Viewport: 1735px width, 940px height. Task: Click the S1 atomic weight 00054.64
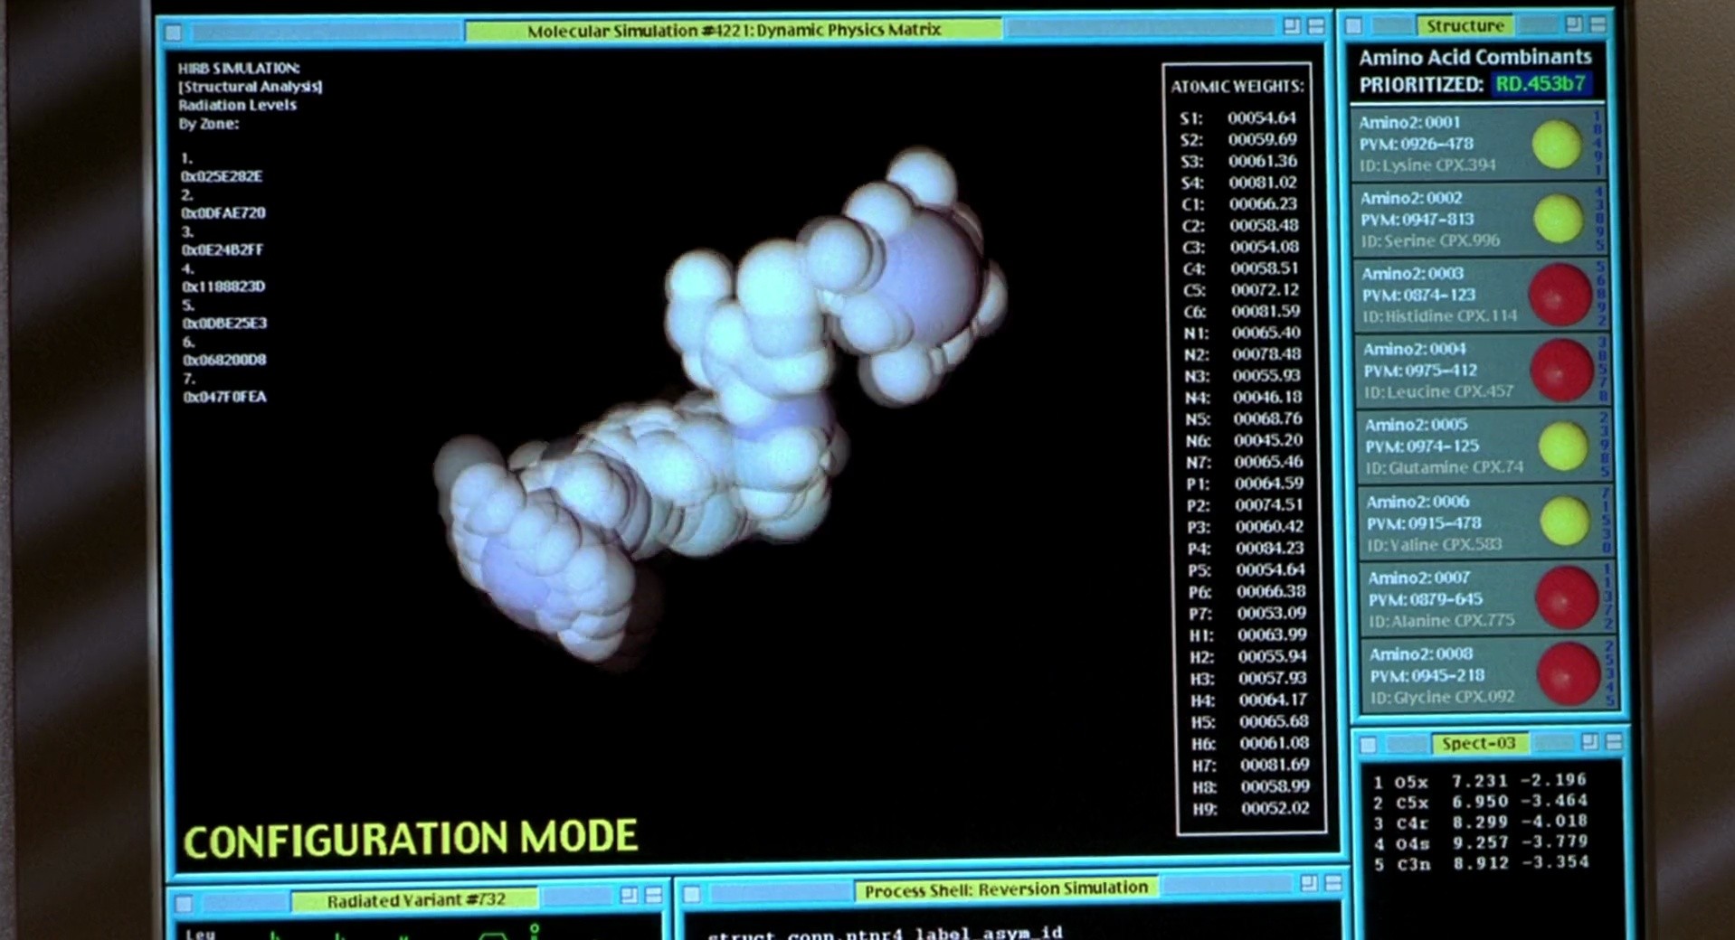pos(1262,117)
